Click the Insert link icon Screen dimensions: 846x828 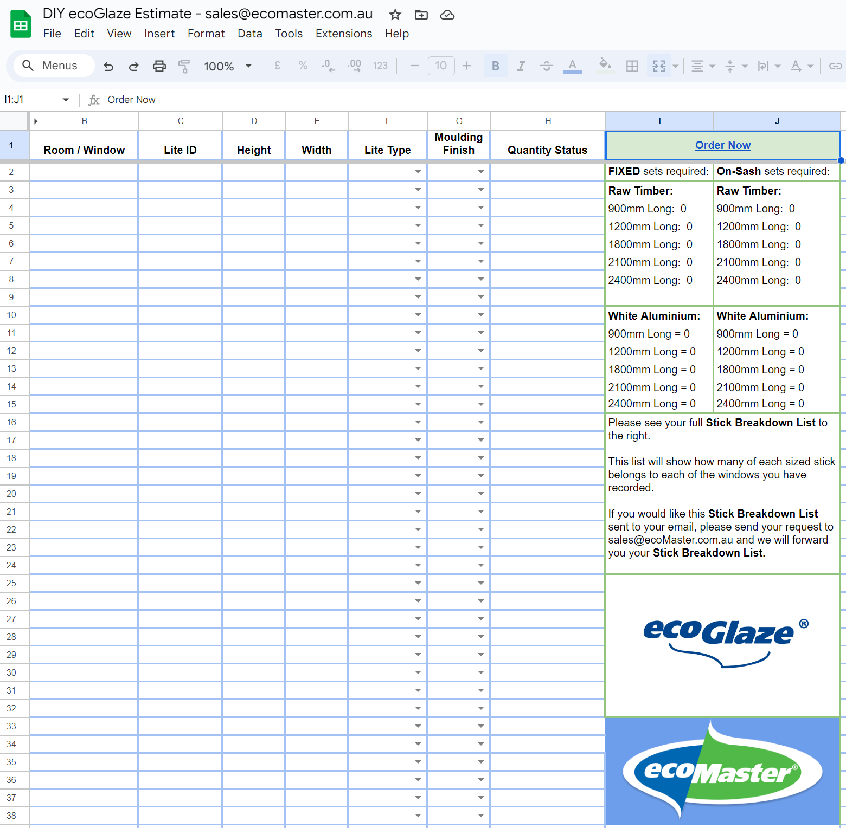coord(835,66)
